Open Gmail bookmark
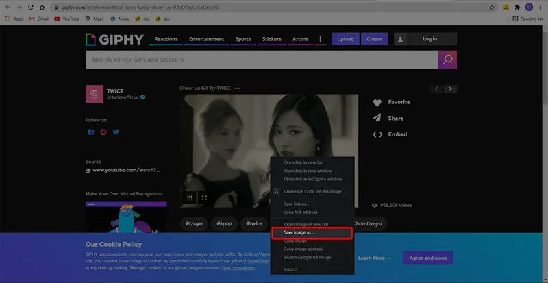548x283 pixels. coord(39,19)
